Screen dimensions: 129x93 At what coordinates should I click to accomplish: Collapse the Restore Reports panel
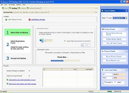(126, 51)
